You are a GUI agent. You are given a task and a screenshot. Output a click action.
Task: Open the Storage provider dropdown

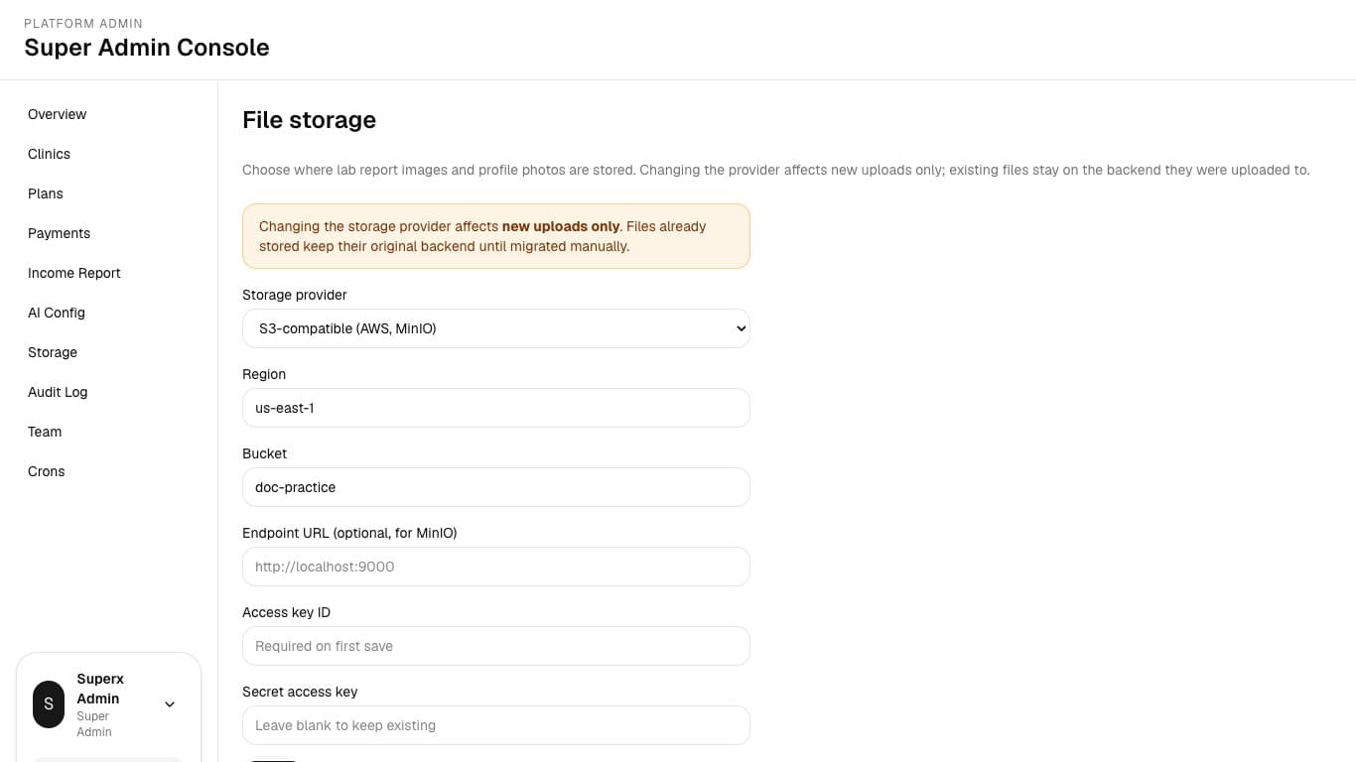click(x=495, y=328)
